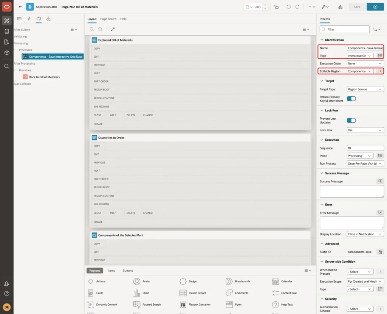Viewport: 387px width, 314px height.
Task: Select the Regions gallery tab
Action: pos(95,271)
